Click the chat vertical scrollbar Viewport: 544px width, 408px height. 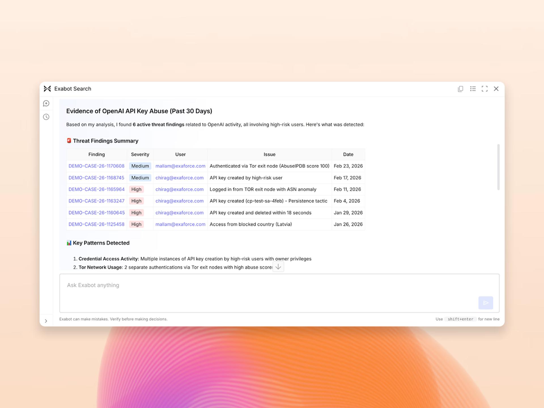pos(498,167)
